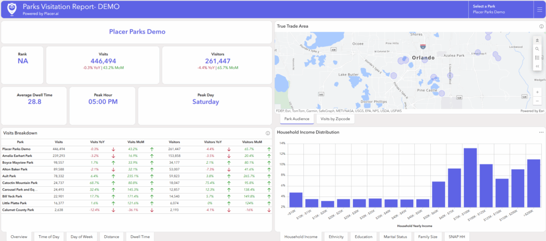Switch to the Time of Day tab
Image resolution: width=546 pixels, height=241 pixels.
[49, 237]
